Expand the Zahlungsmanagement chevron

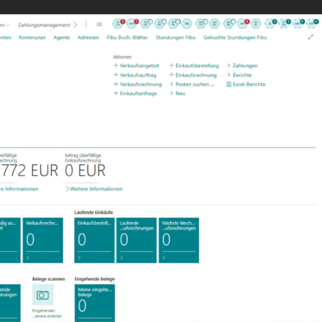(75, 24)
